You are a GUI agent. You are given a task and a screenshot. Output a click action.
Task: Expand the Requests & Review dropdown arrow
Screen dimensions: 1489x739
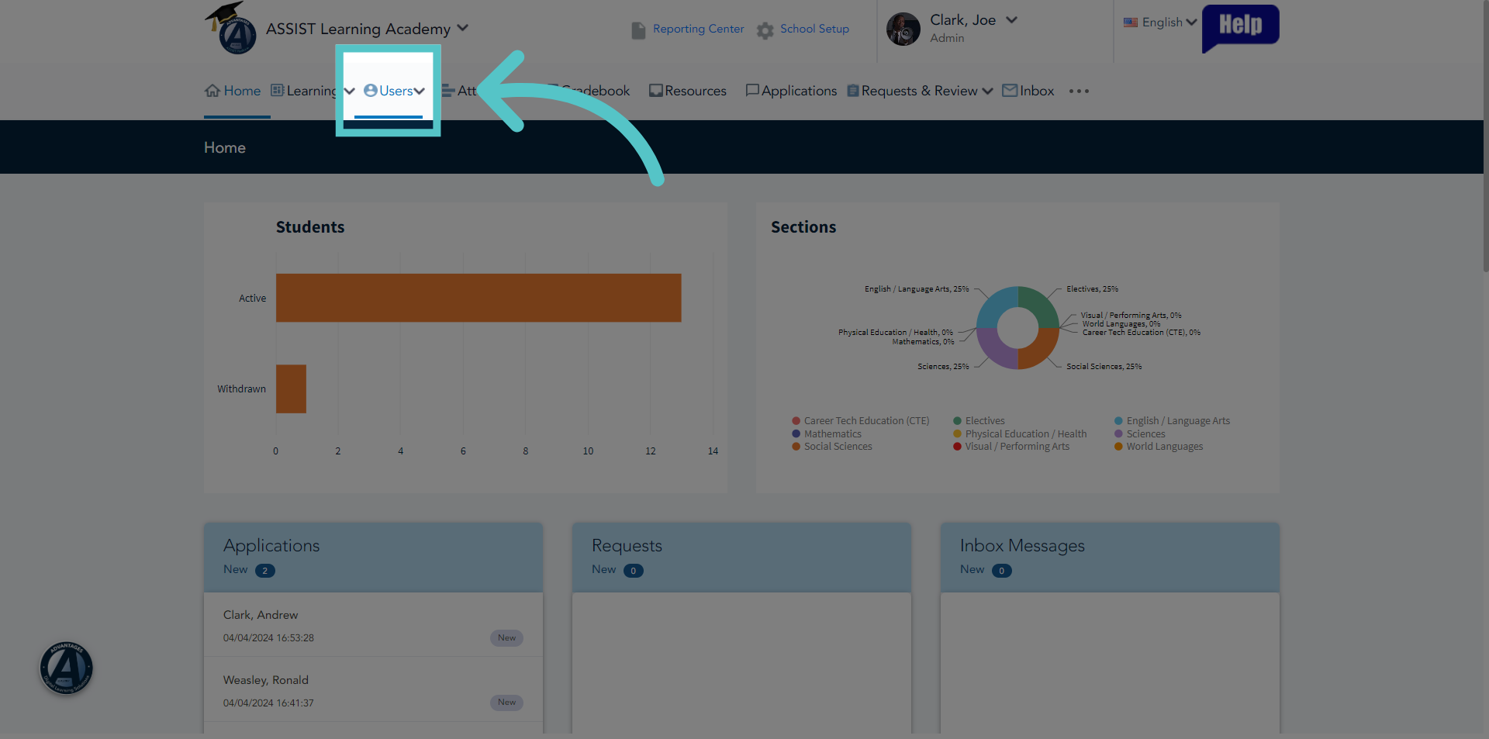pyautogui.click(x=987, y=92)
